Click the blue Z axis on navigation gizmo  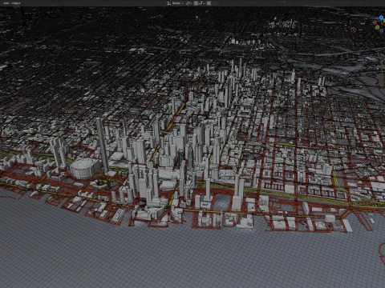coord(381,18)
